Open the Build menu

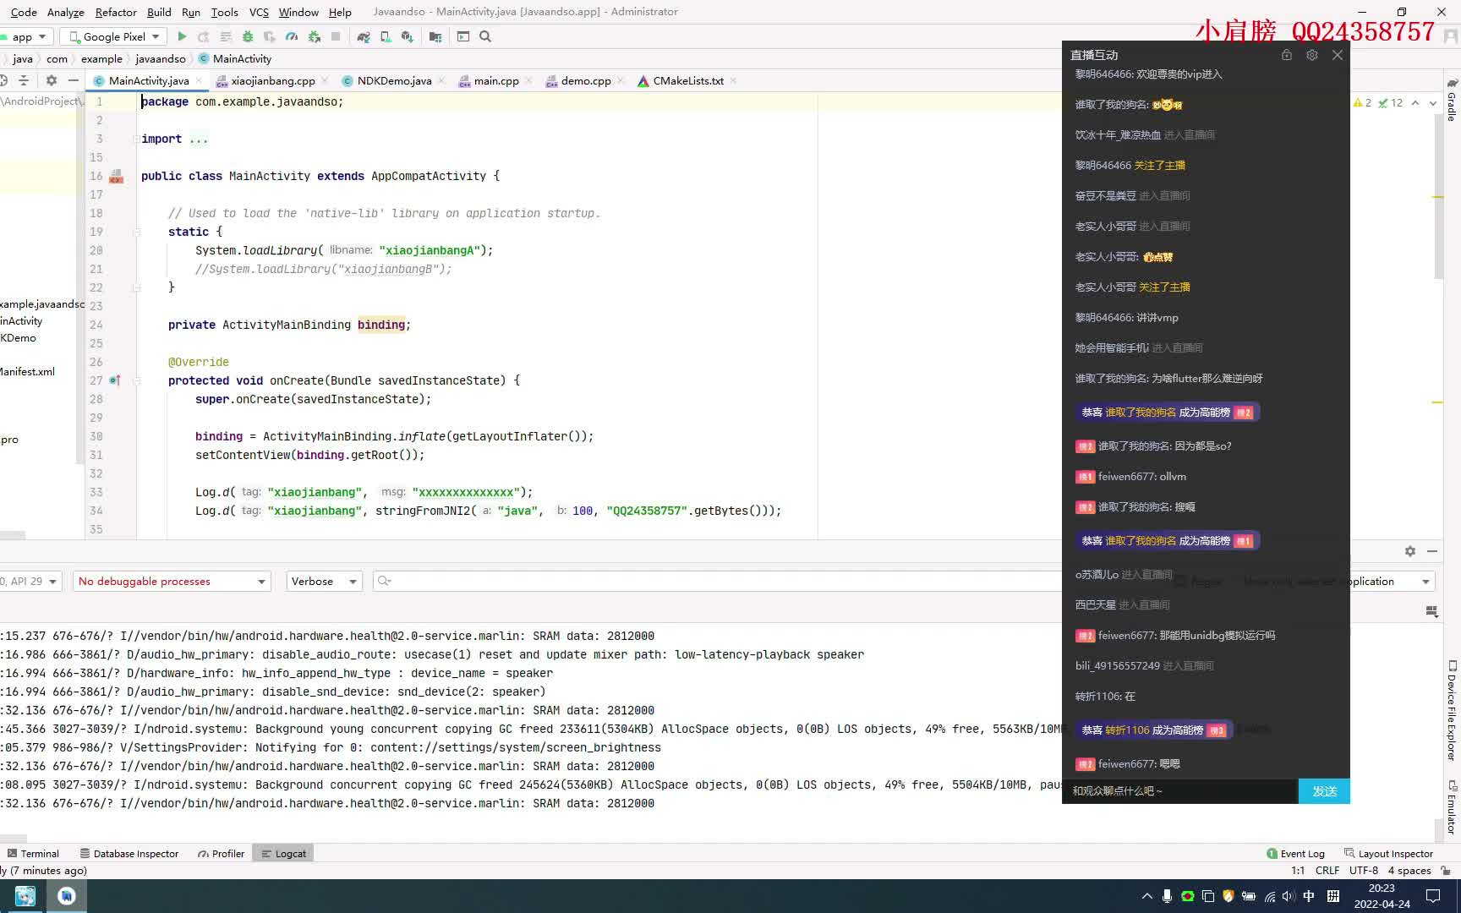(x=159, y=12)
